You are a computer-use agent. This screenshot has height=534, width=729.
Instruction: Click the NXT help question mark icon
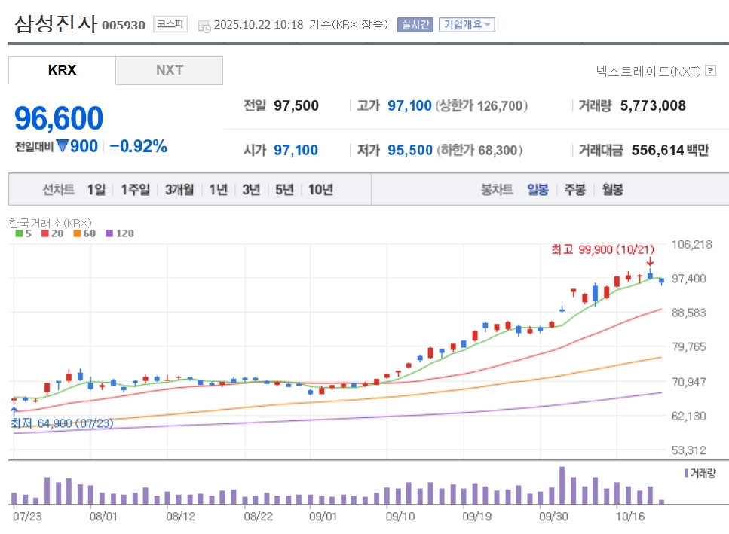tap(710, 71)
